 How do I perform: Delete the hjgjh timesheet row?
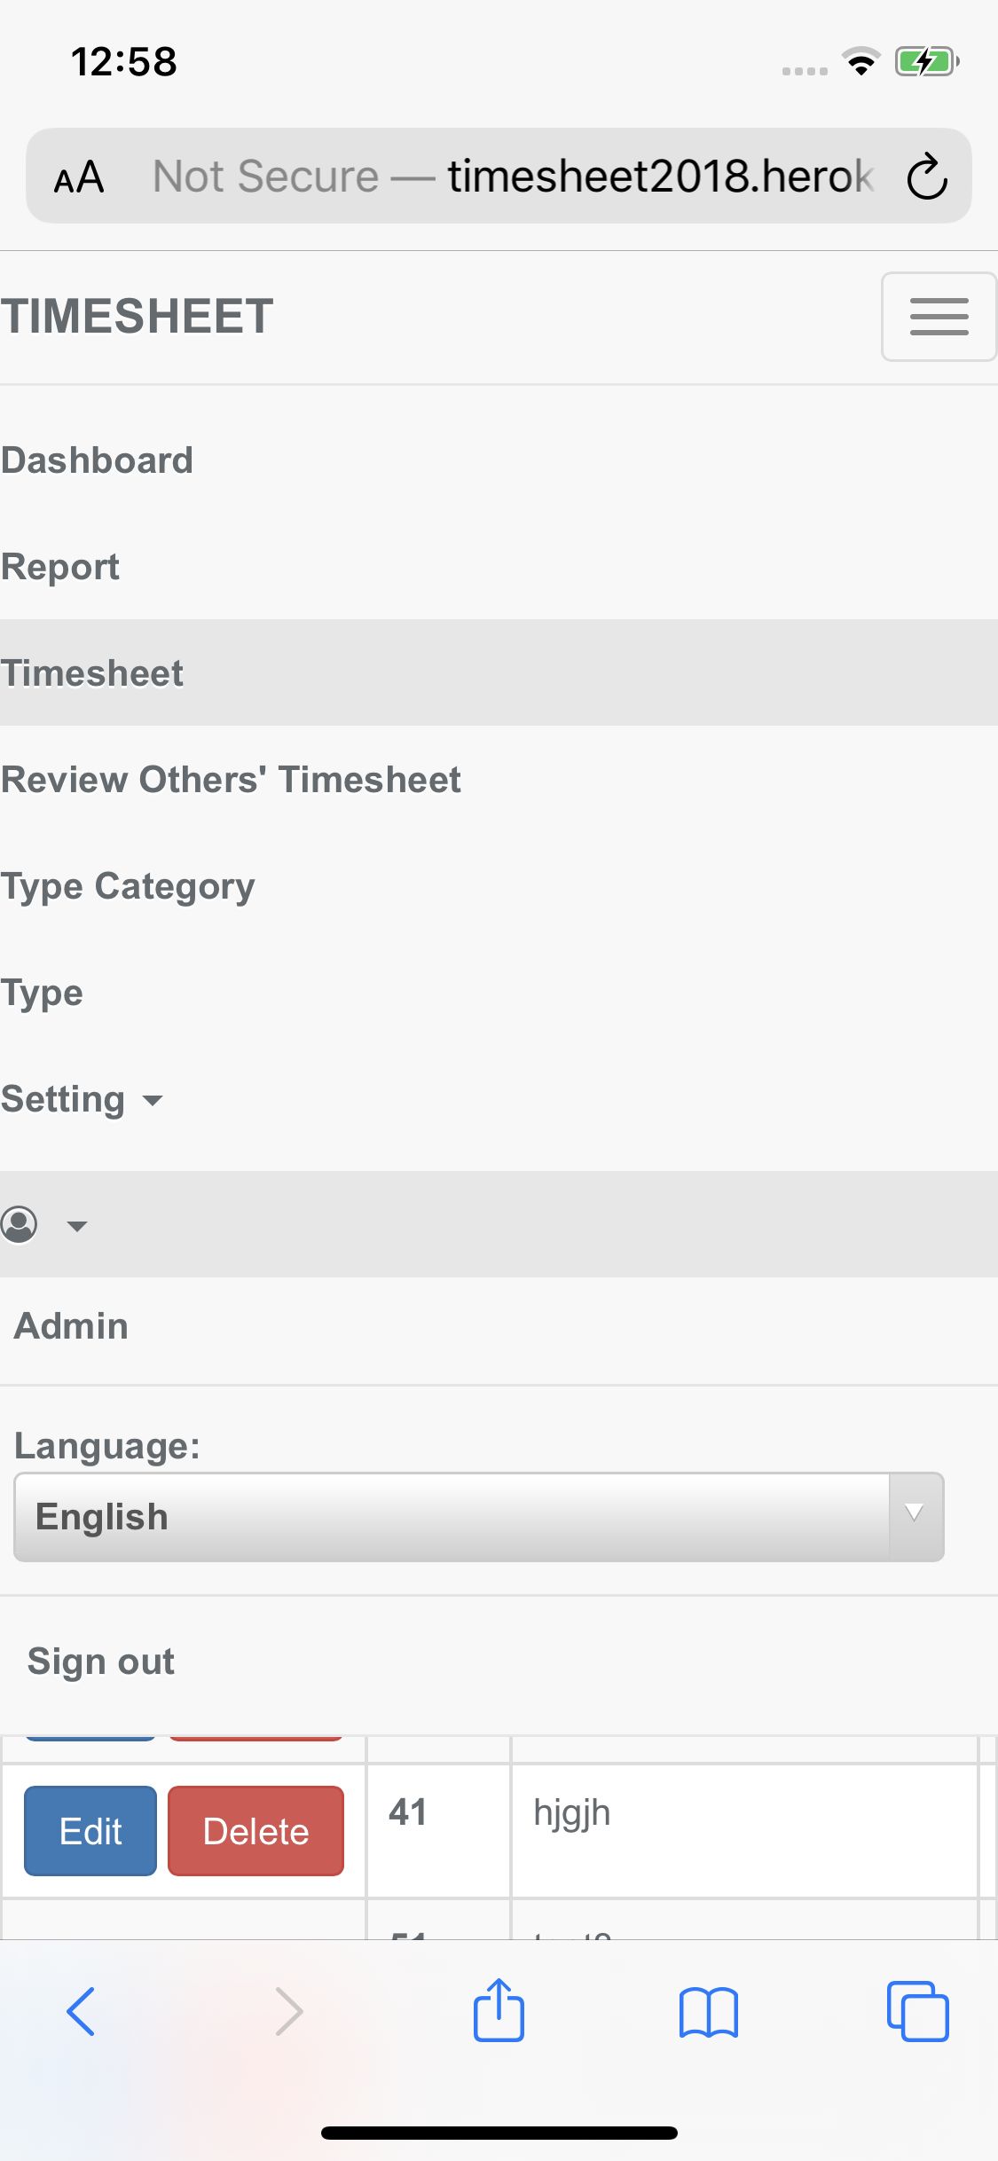tap(255, 1830)
